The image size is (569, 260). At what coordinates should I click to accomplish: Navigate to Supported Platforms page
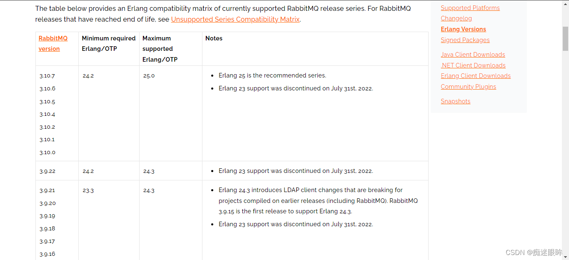(470, 7)
